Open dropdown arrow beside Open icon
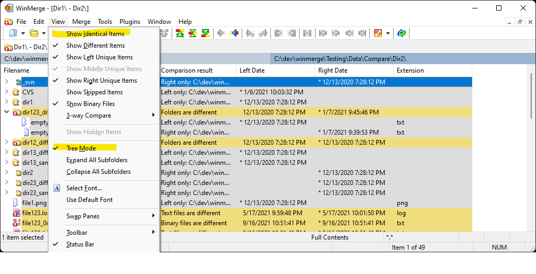This screenshot has width=536, height=274. click(44, 33)
